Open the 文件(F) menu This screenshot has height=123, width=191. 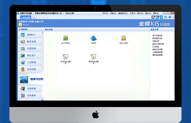[105, 13]
